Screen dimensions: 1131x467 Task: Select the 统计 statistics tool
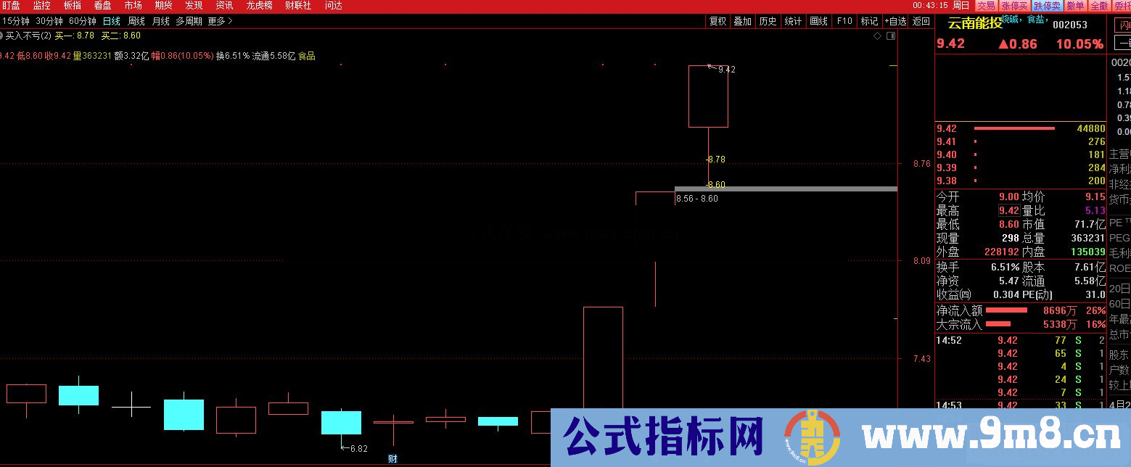(793, 21)
